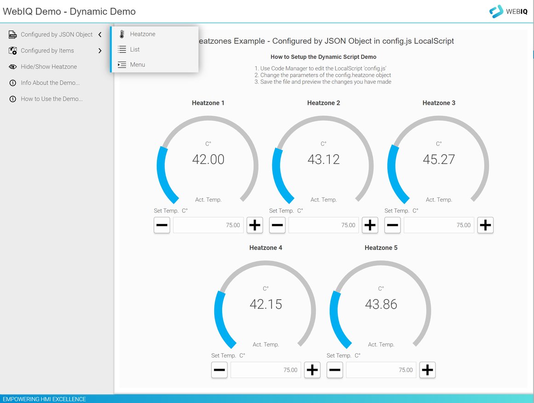The height and width of the screenshot is (403, 534).
Task: Click the thermometer Heatzone icon in the submenu
Action: pyautogui.click(x=121, y=34)
